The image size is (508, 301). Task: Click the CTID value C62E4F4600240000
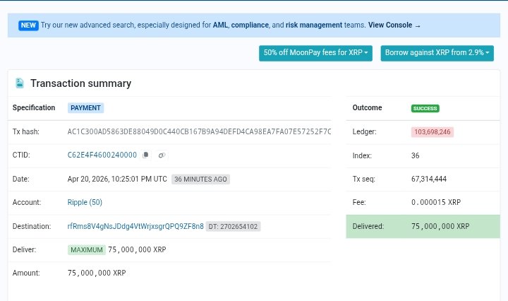click(102, 155)
